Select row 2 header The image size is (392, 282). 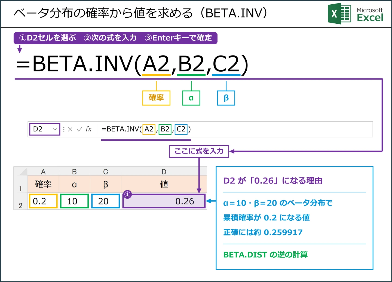[x=21, y=201]
